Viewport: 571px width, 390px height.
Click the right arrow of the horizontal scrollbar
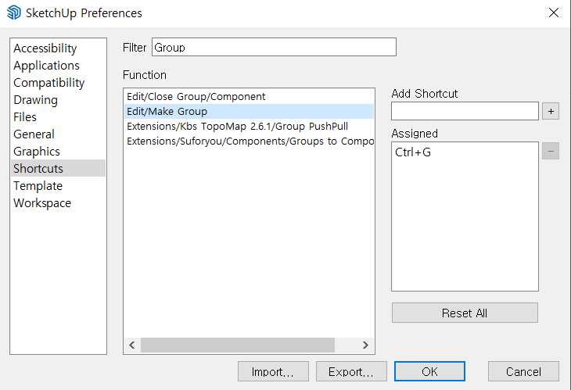tap(365, 345)
